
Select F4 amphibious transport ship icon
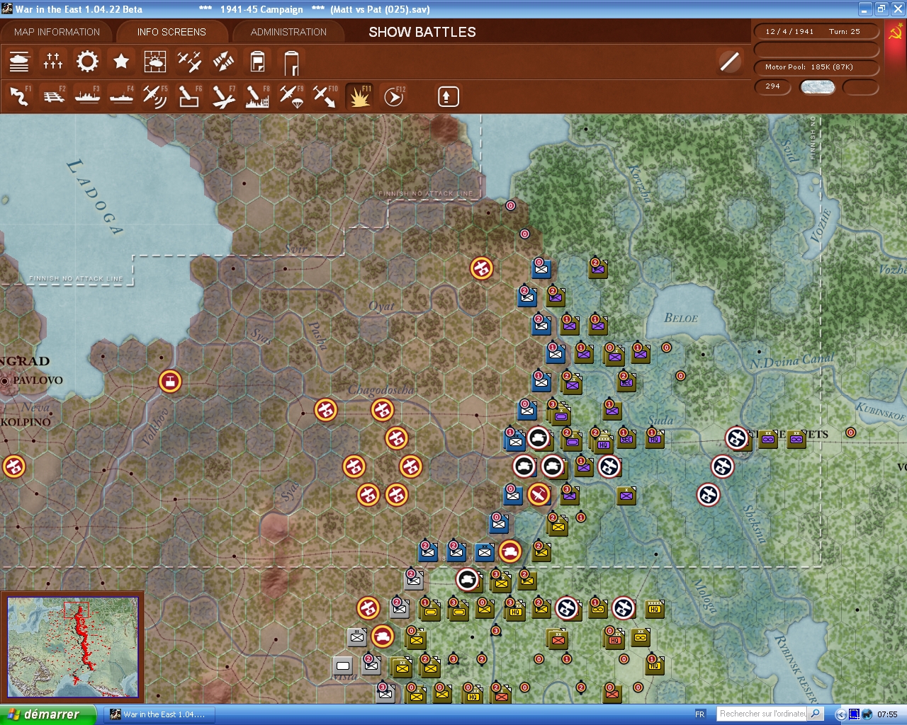tap(121, 96)
